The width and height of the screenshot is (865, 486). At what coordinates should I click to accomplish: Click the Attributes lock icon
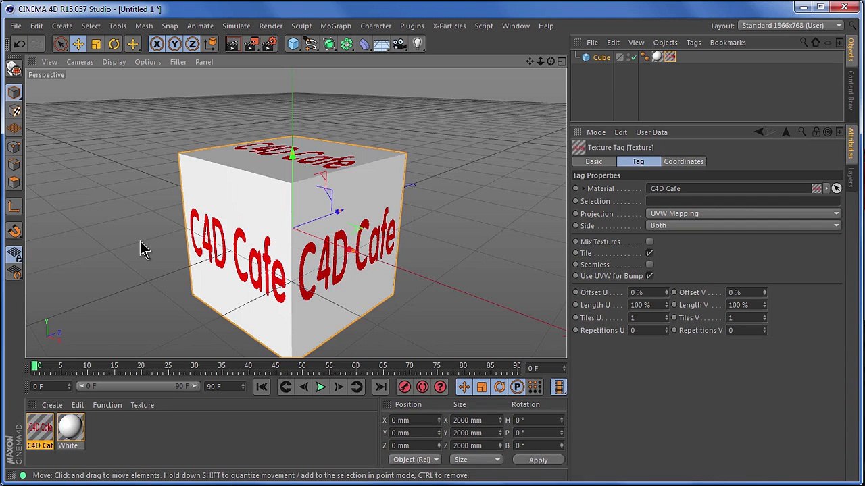coord(816,132)
